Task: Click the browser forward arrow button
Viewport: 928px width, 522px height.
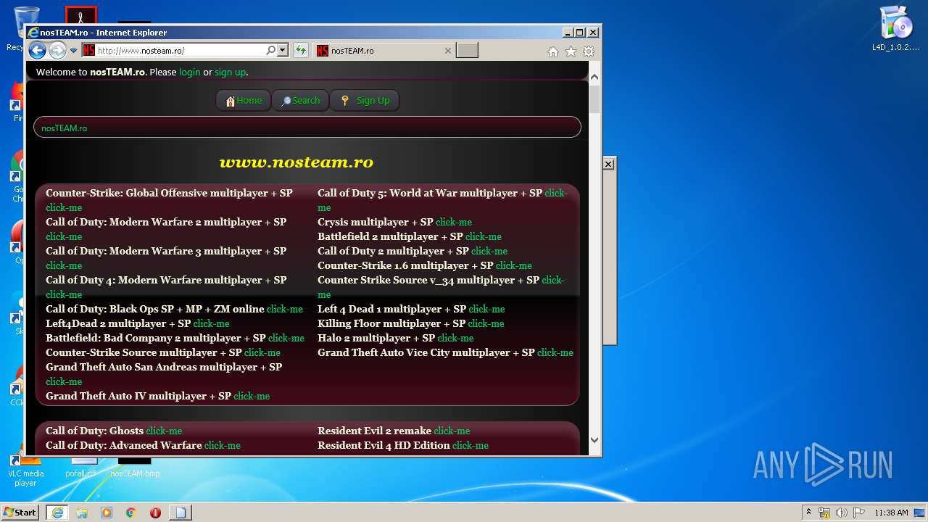Action: click(57, 51)
